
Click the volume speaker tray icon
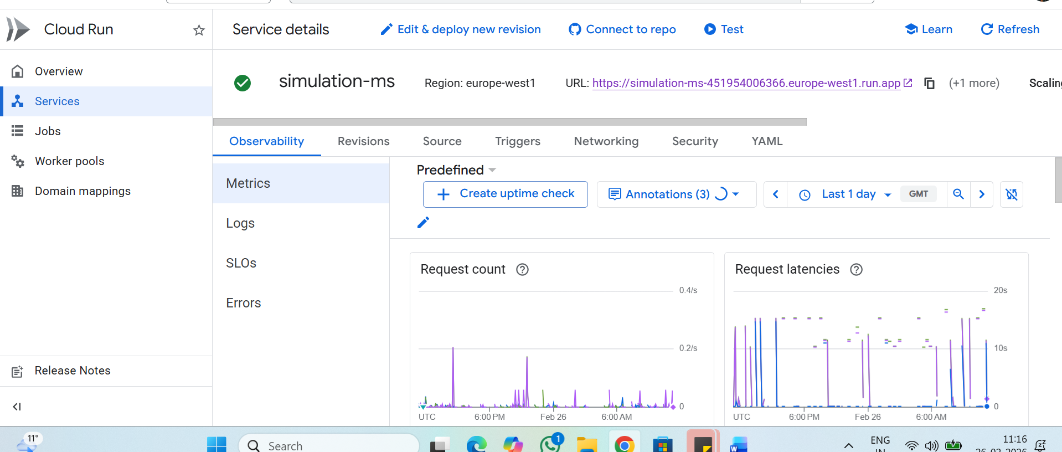click(932, 445)
